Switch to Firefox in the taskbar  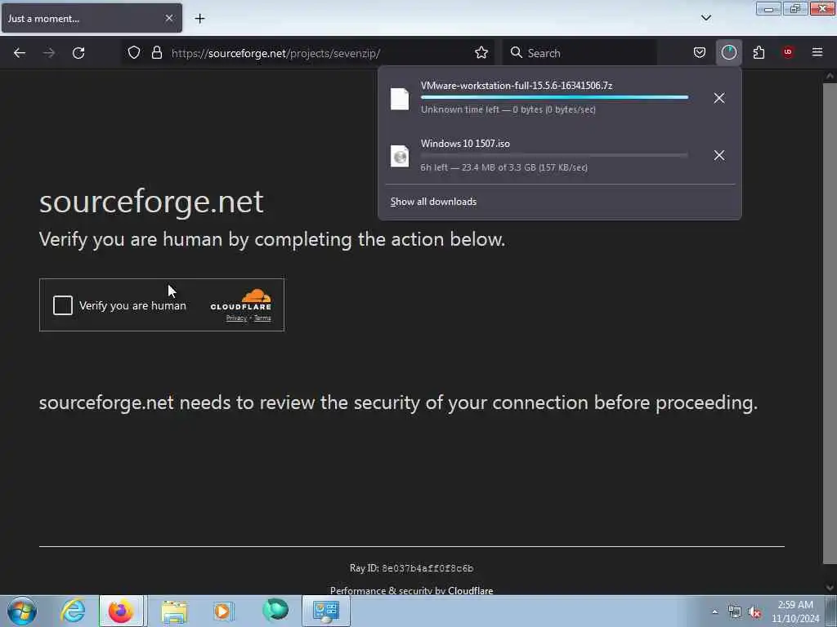tap(121, 611)
